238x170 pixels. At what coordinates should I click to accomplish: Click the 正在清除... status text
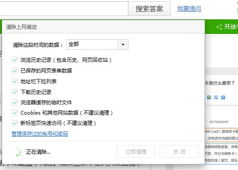[38, 152]
